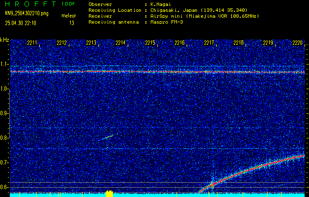309x197 pixels.
Task: Click the 1.1 frequency axis label
Action: (x=4, y=64)
